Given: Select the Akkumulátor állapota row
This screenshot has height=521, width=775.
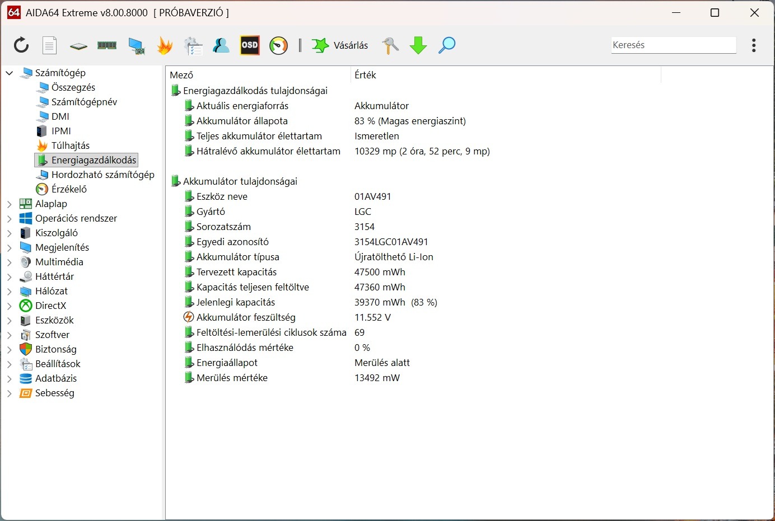Looking at the screenshot, I should pos(414,121).
